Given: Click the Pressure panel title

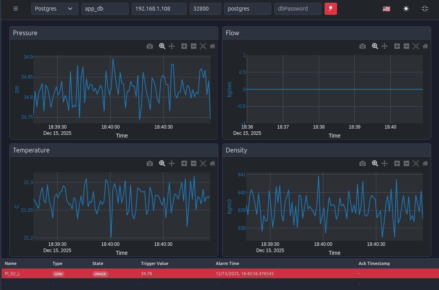Looking at the screenshot, I should 25,33.
